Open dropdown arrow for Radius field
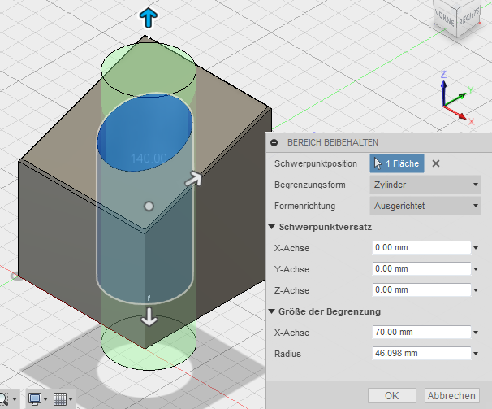Screen dimensions: 492x409 476,354
